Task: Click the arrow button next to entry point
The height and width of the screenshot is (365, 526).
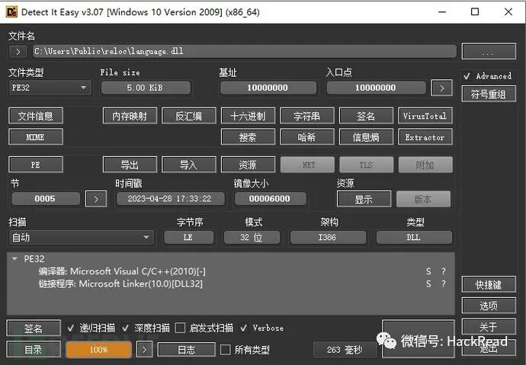Action: click(441, 88)
